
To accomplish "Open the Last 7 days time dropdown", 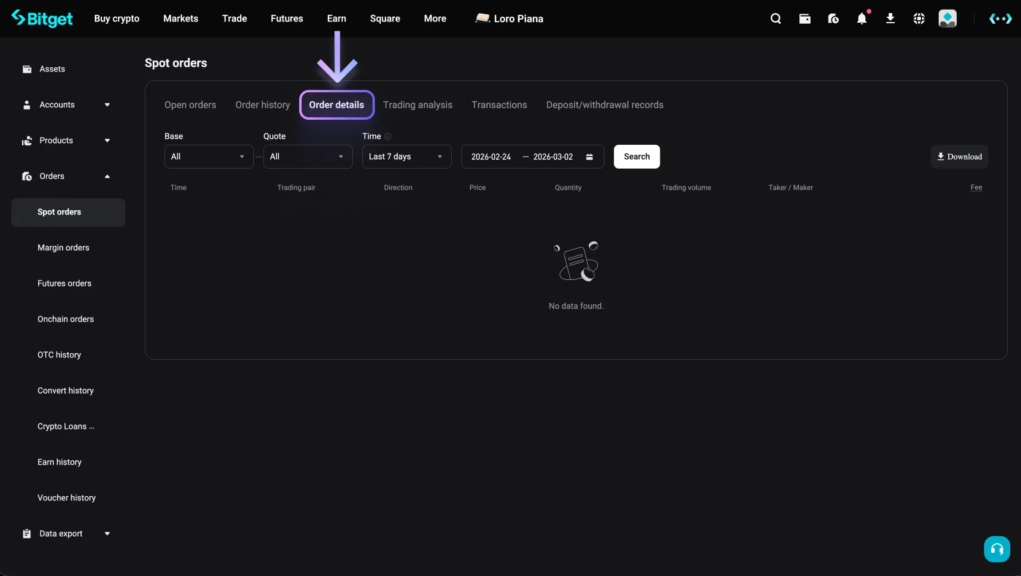I will coord(406,157).
